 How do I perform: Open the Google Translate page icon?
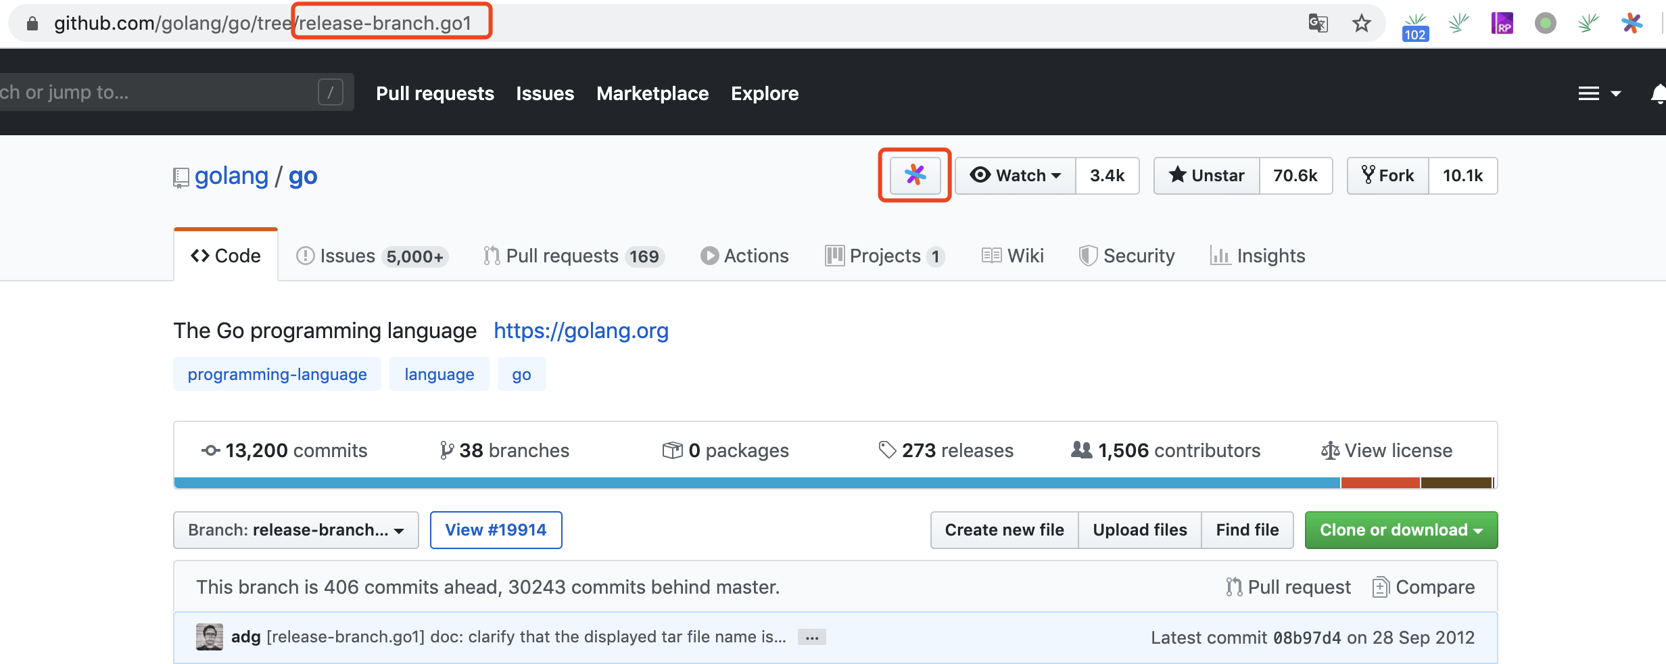click(1318, 24)
